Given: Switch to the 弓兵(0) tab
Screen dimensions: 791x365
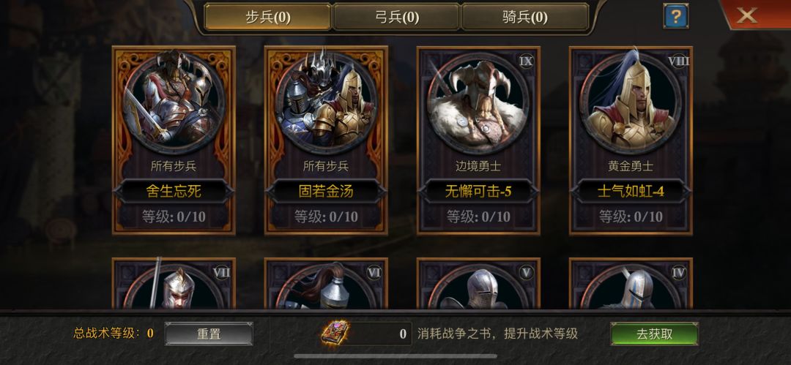Looking at the screenshot, I should coord(396,17).
